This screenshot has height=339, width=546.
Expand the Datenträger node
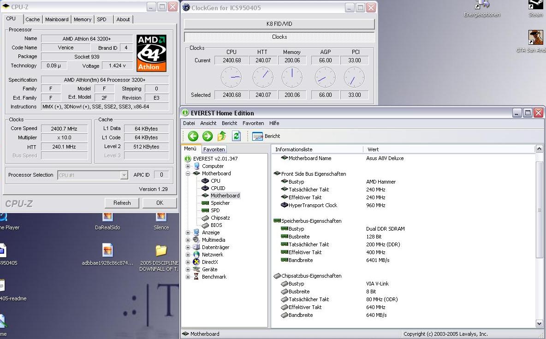(188, 247)
